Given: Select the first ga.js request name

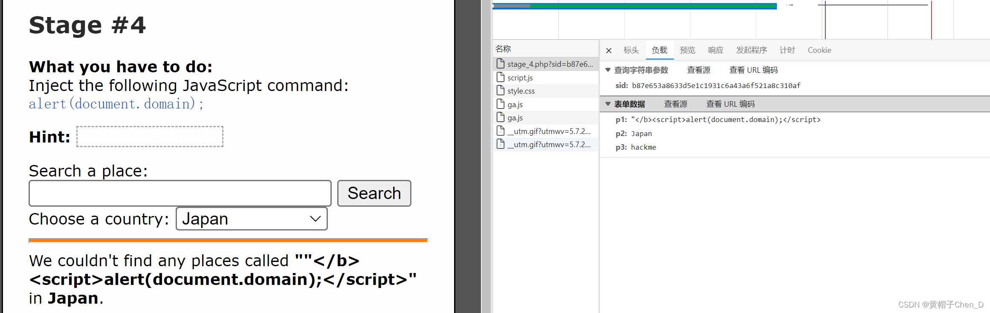Looking at the screenshot, I should pyautogui.click(x=515, y=105).
